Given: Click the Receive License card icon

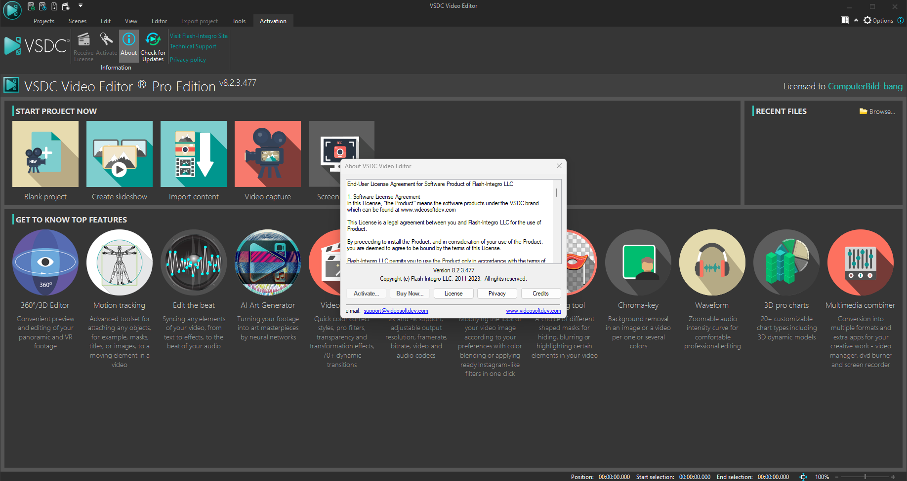Looking at the screenshot, I should pyautogui.click(x=83, y=39).
